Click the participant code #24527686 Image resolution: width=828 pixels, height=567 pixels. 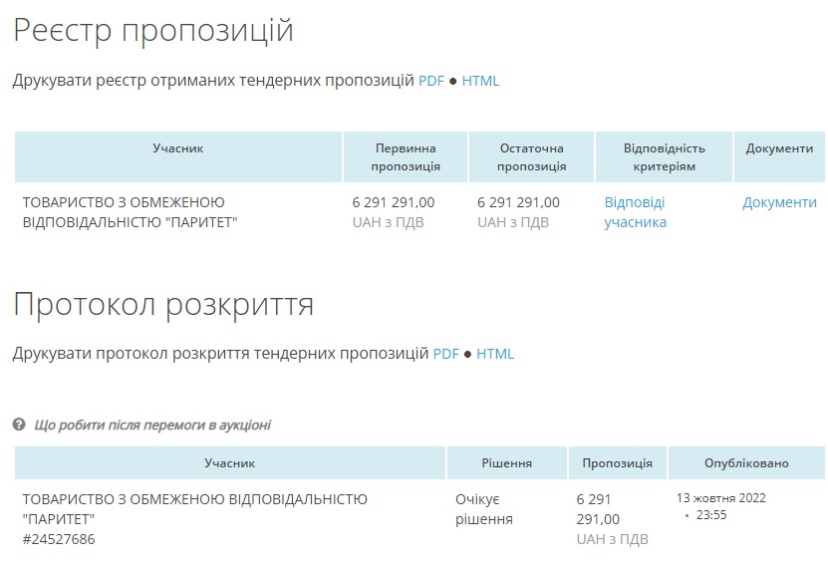click(59, 539)
